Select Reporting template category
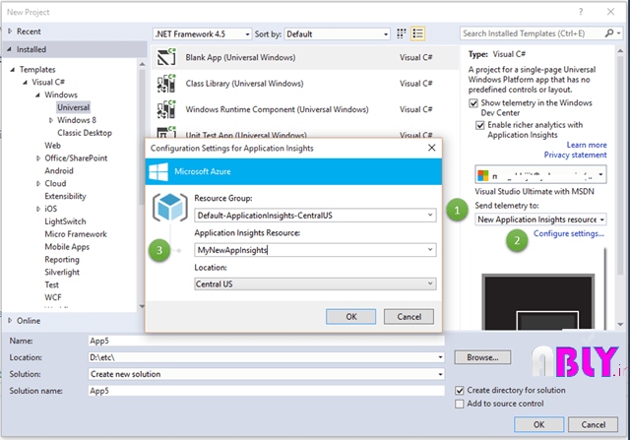This screenshot has width=630, height=440. 62,260
